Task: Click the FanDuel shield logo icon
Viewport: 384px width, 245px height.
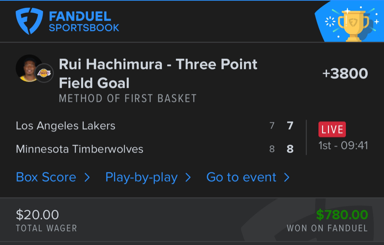Action: click(30, 21)
